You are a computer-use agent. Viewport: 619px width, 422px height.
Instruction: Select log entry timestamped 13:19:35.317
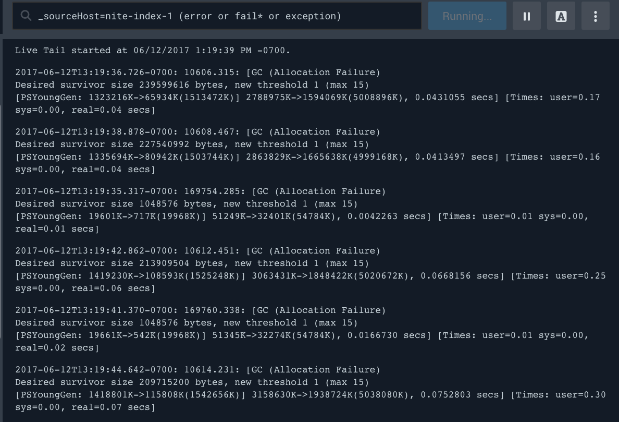pos(201,191)
